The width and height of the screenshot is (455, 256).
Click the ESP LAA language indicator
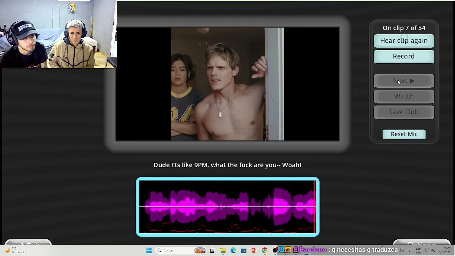coord(418,250)
